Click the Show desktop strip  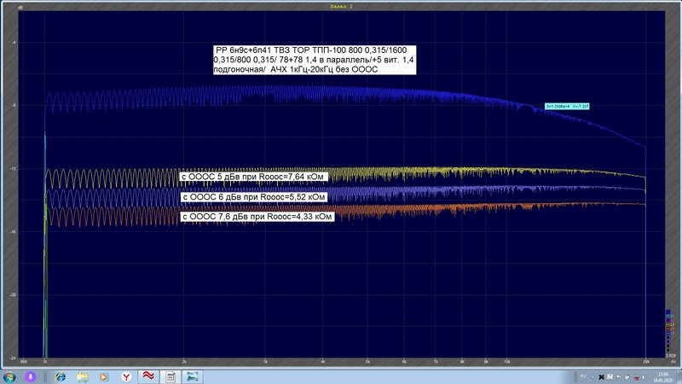pos(679,377)
